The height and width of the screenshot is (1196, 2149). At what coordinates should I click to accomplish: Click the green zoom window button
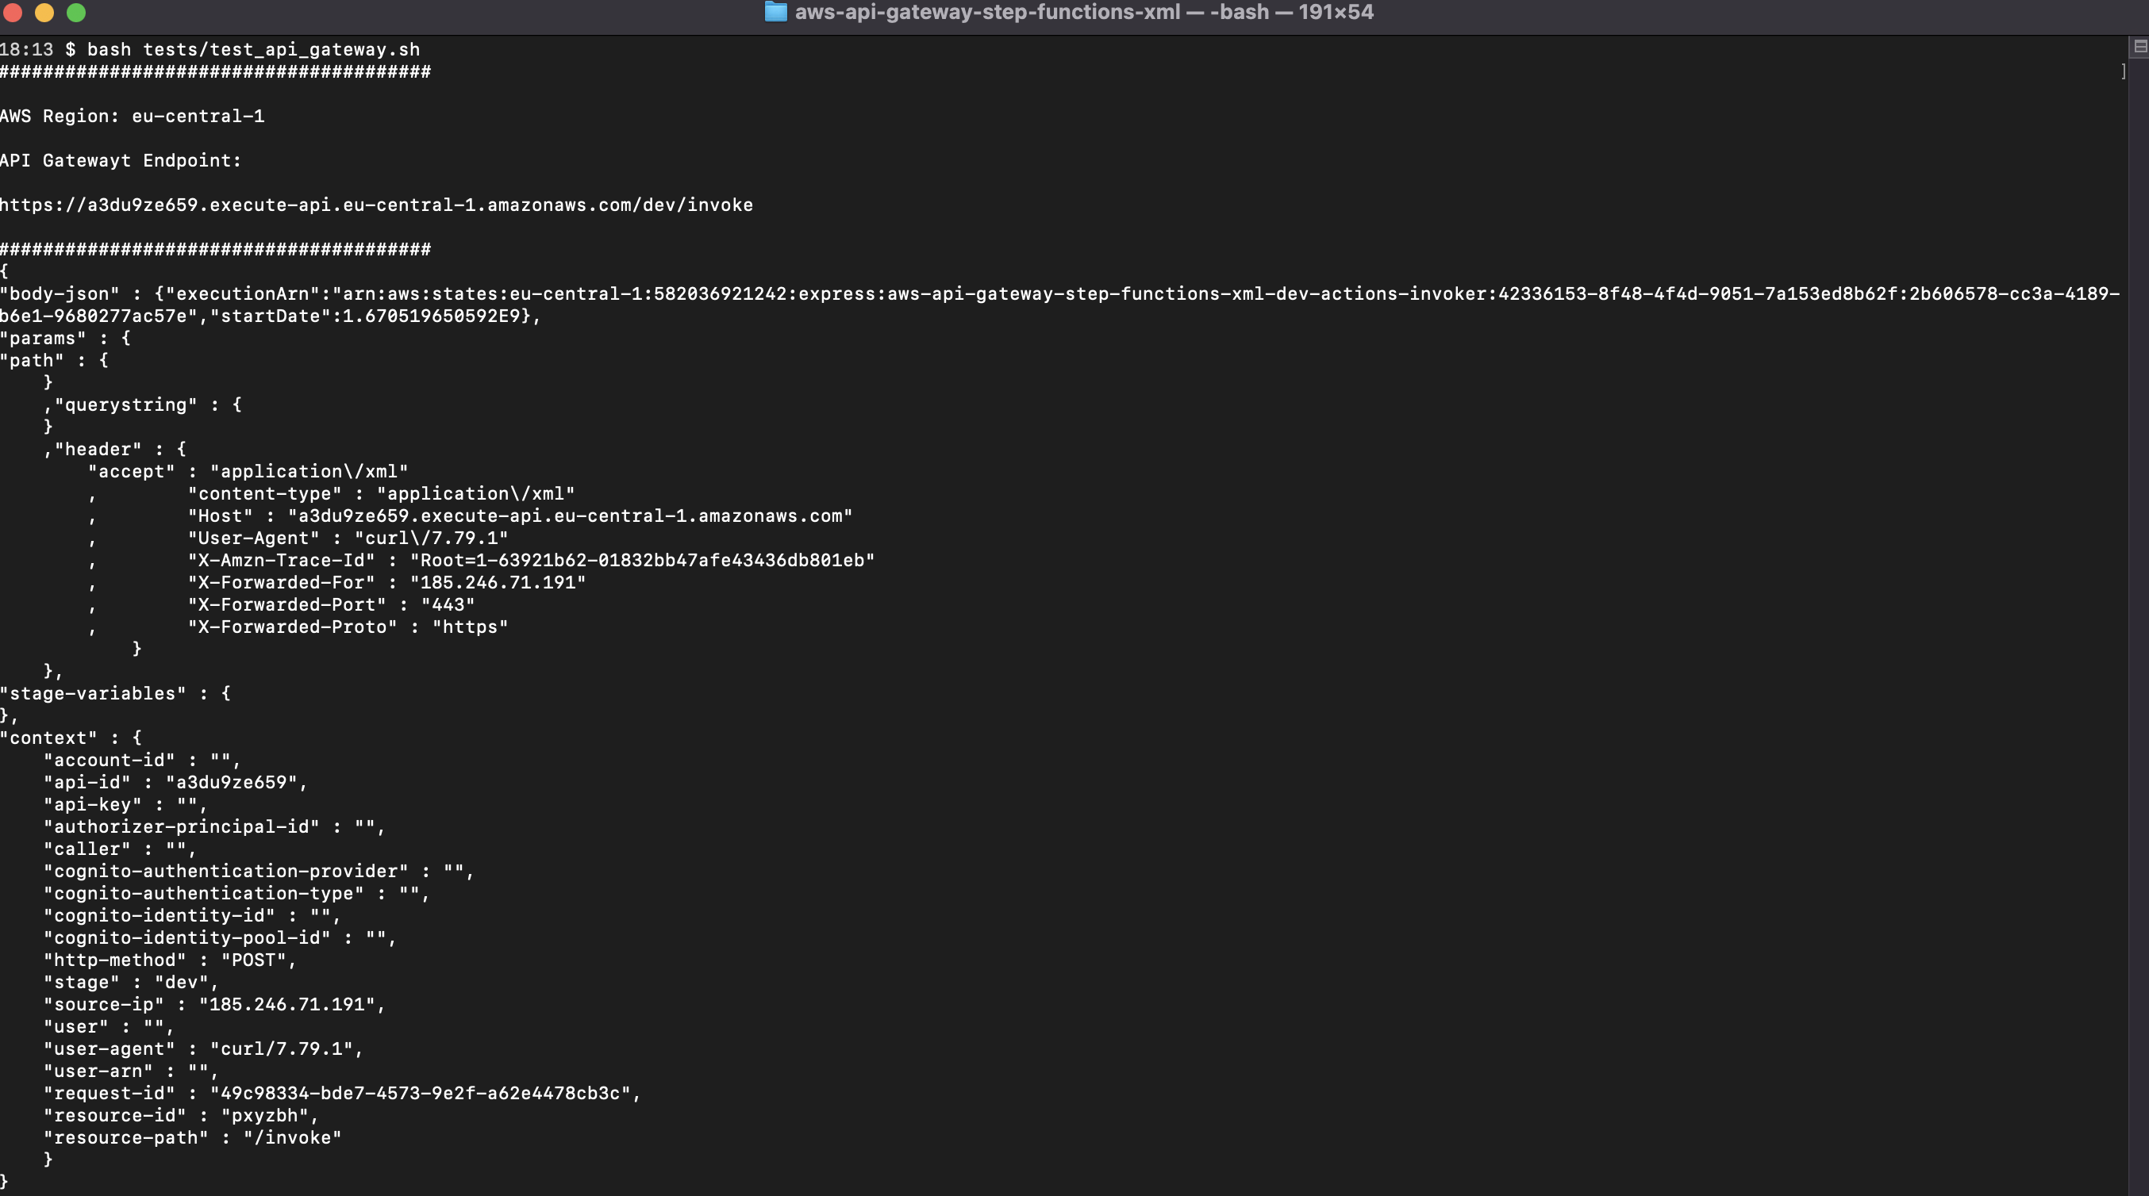click(x=76, y=12)
